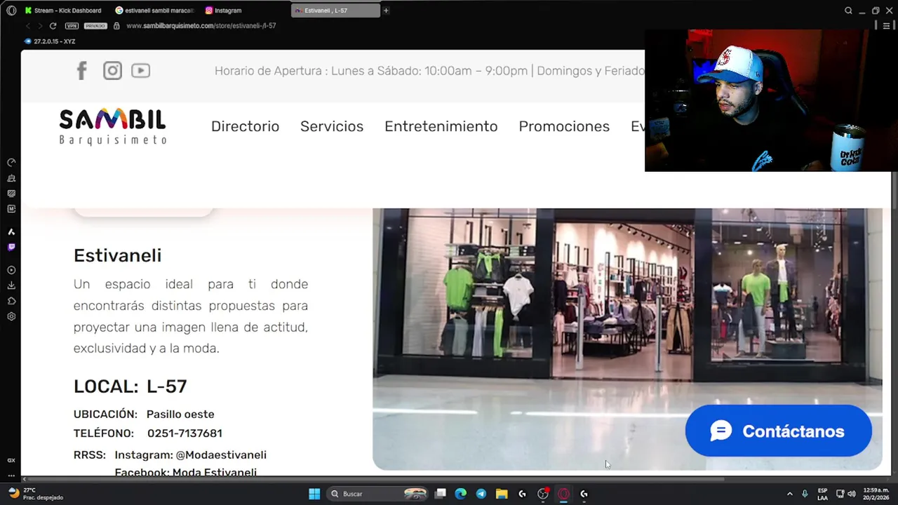Open Sambil's YouTube icon in header
Viewport: 898px width, 505px height.
140,70
